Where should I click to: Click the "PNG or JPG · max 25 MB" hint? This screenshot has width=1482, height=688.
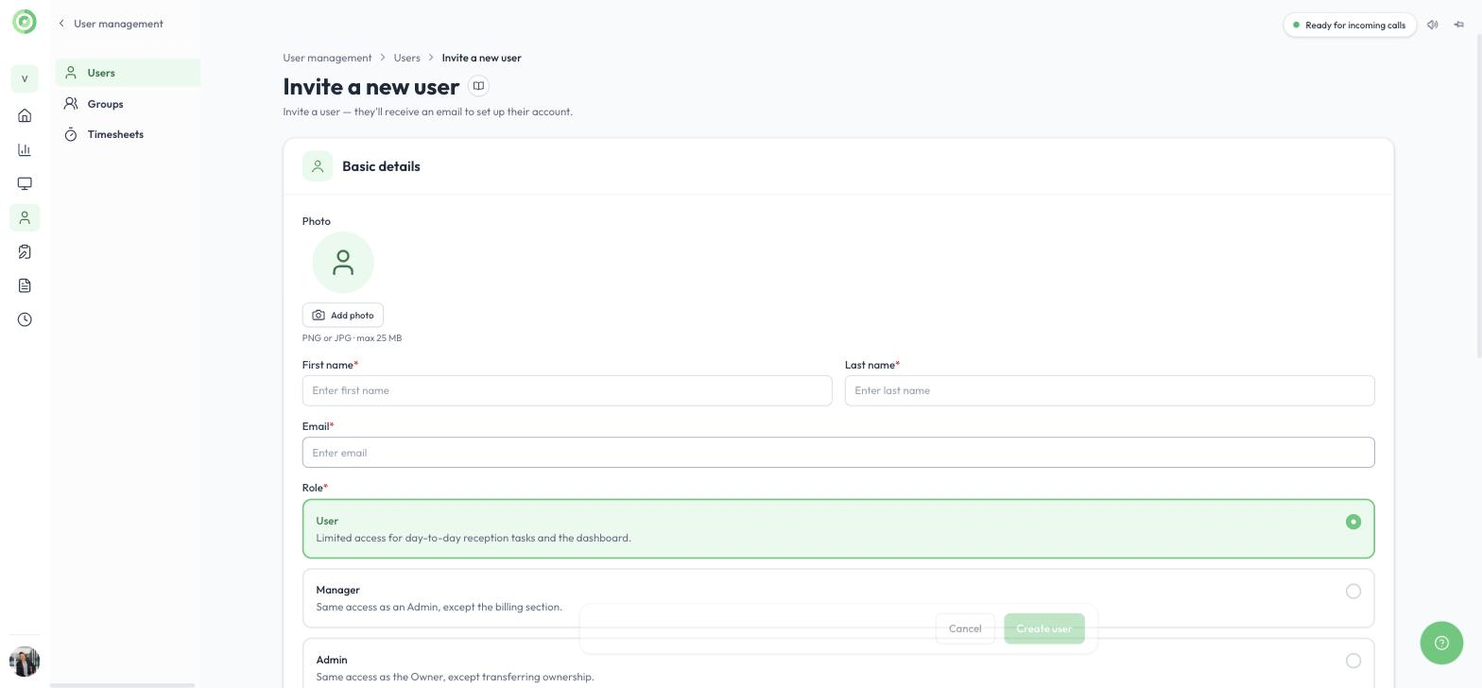point(352,338)
